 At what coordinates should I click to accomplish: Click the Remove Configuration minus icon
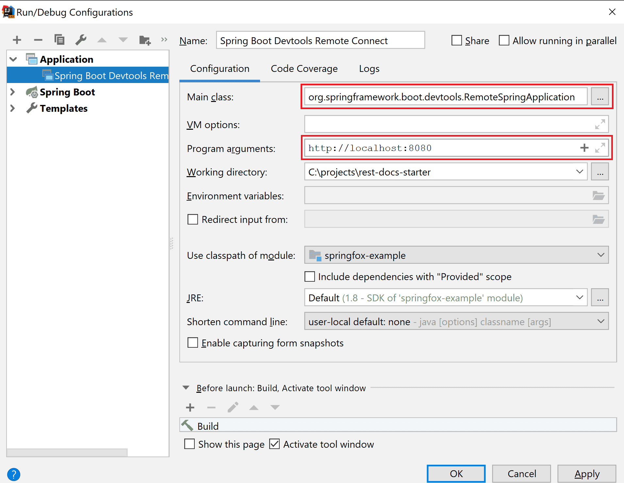(x=38, y=40)
